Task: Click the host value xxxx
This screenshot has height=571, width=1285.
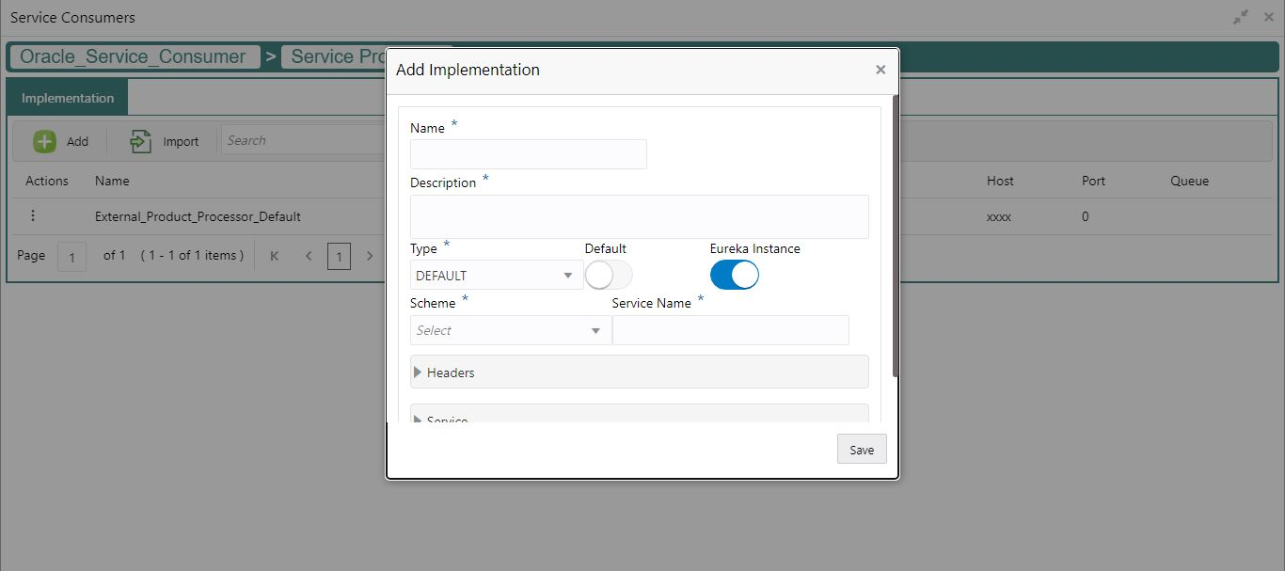Action: pyautogui.click(x=999, y=216)
